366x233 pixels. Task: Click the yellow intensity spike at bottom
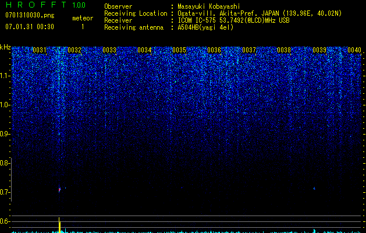tap(59, 225)
